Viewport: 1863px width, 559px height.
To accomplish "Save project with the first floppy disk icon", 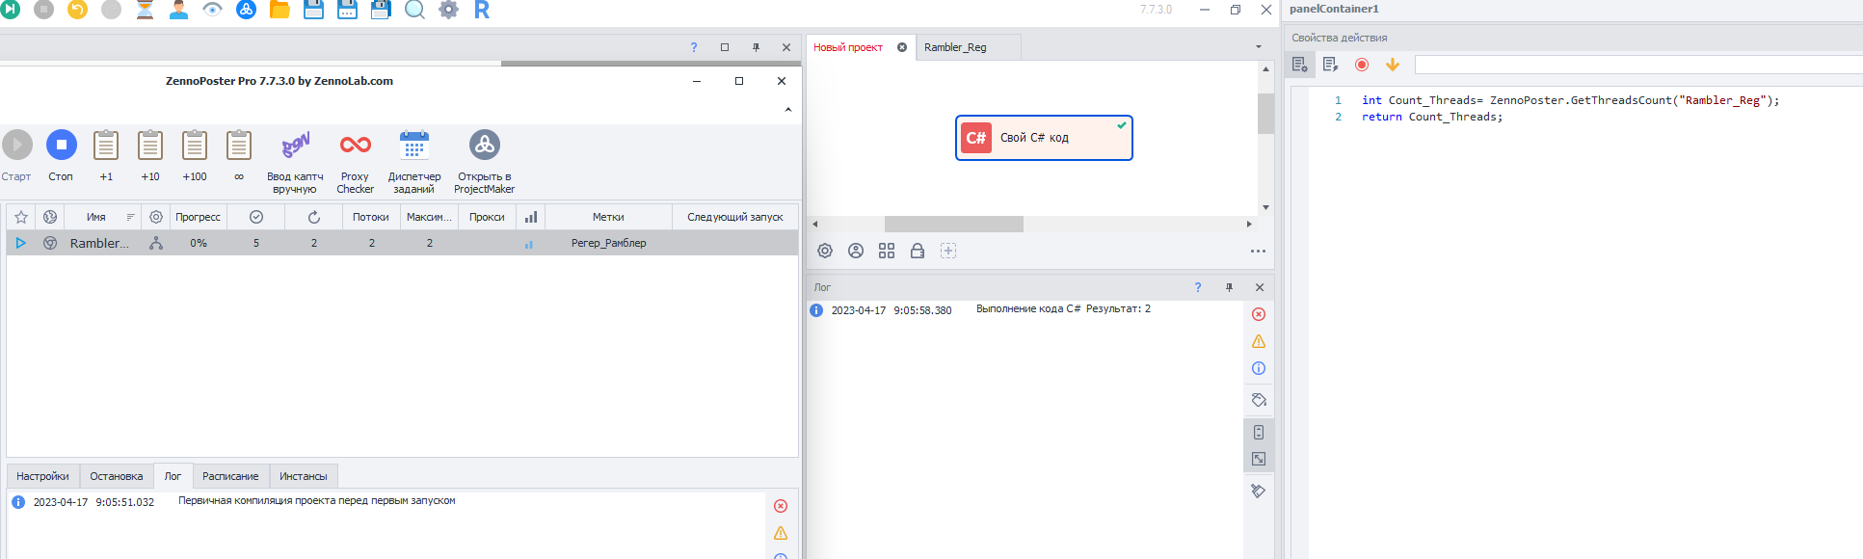I will click(x=313, y=10).
